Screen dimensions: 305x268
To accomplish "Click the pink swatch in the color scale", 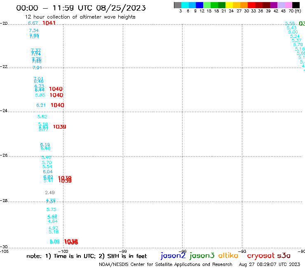I will tap(289, 5).
